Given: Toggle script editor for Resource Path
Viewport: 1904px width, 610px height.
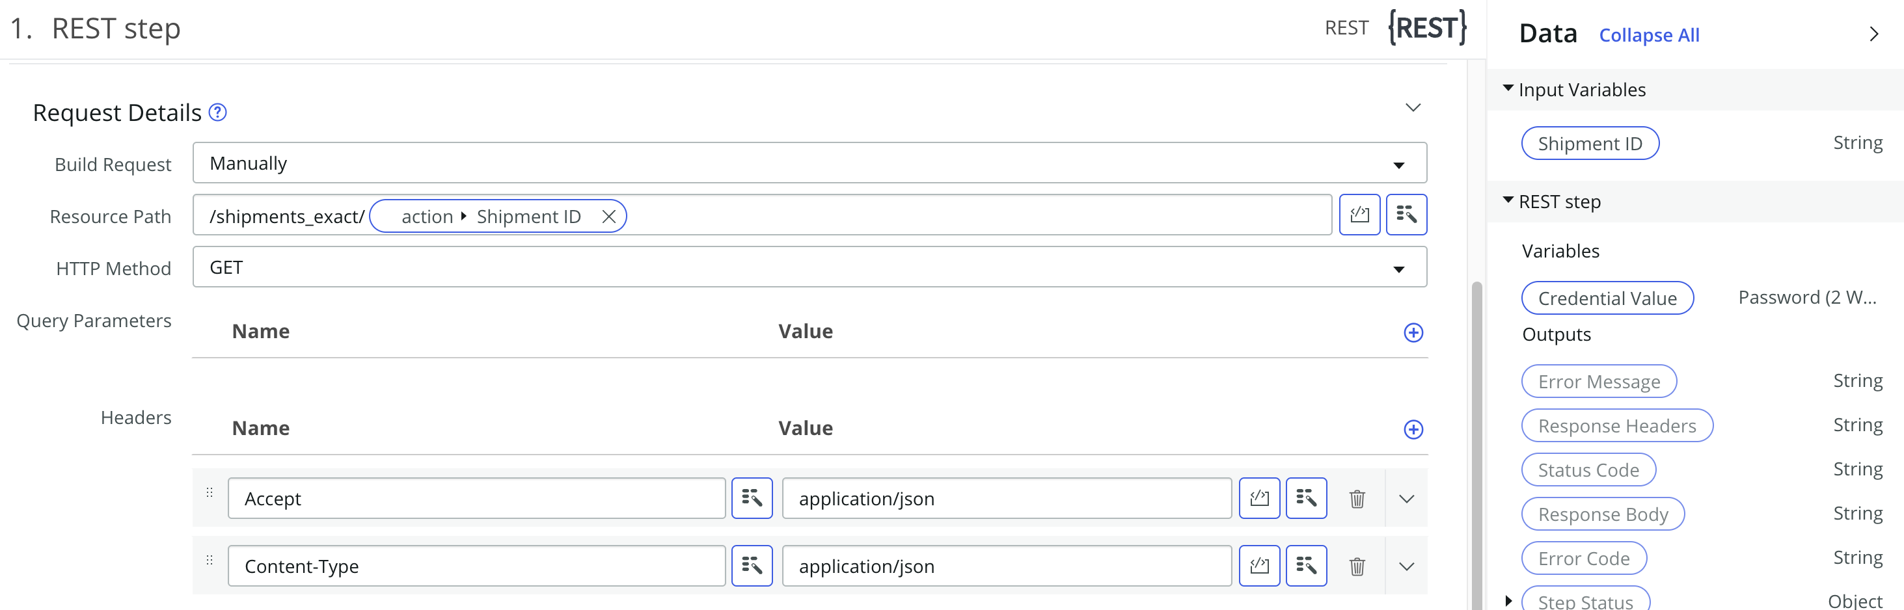Looking at the screenshot, I should click(x=1359, y=215).
